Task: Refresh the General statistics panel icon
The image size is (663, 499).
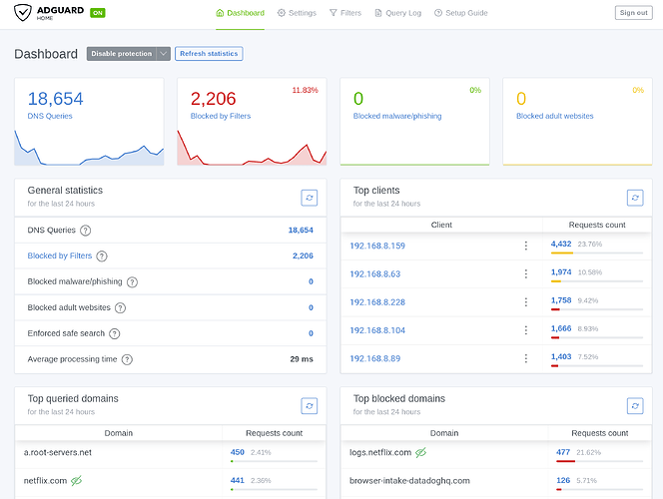Action: (x=310, y=198)
